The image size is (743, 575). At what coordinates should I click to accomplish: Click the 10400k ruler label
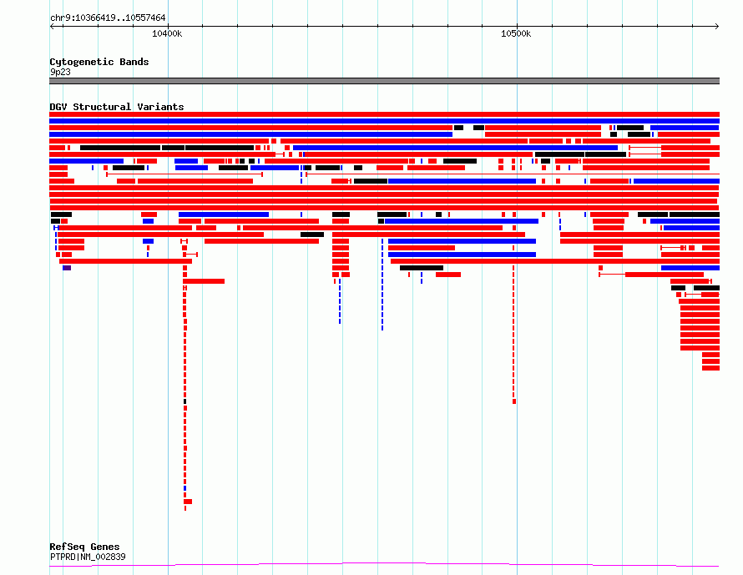(167, 33)
